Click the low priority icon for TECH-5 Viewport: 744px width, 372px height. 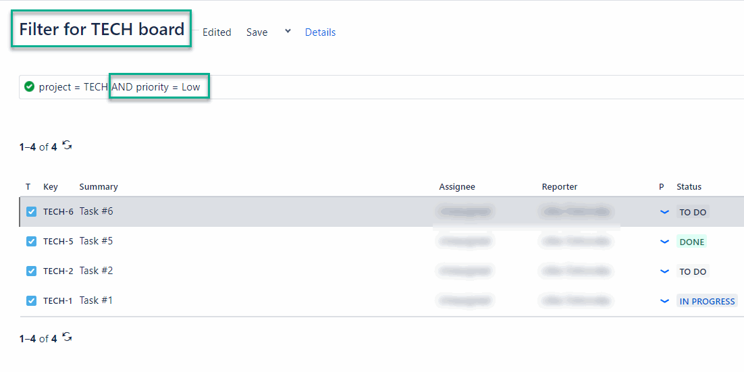point(664,242)
